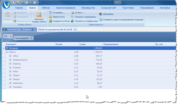Collapse the Работа group row
This screenshot has width=178, height=104.
7,52
